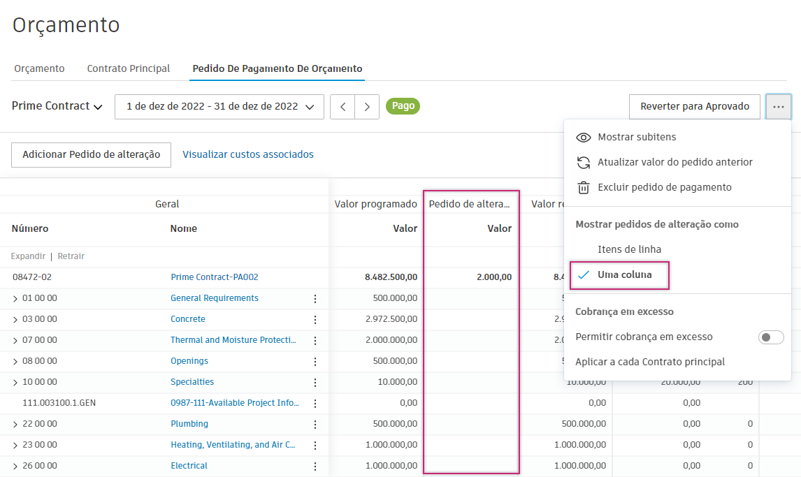Open Openings item link
This screenshot has width=801, height=477.
pos(189,360)
